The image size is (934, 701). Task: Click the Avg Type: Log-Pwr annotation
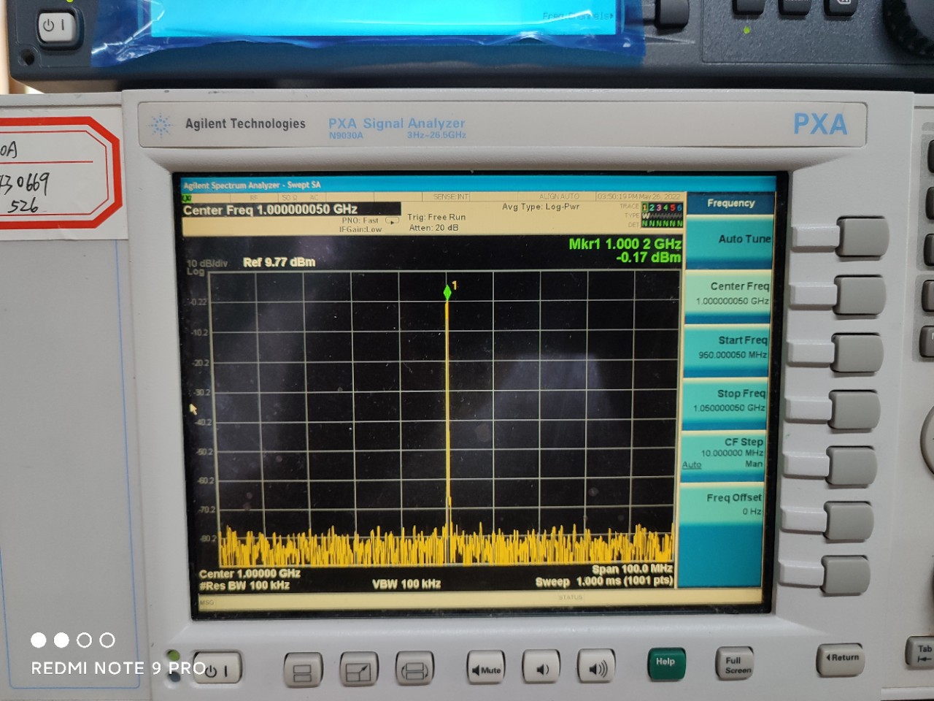(541, 207)
